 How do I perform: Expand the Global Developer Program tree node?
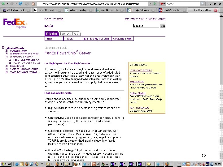click(7, 72)
